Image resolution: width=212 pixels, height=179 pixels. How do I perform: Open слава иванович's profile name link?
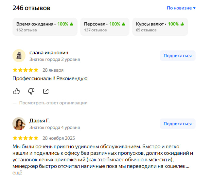click(49, 53)
